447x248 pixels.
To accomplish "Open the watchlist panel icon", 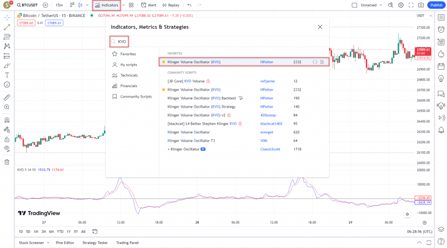I will (x=441, y=18).
